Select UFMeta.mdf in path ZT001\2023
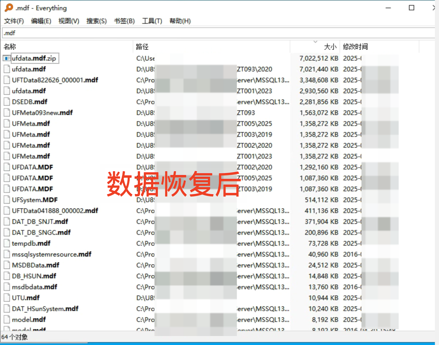This screenshot has height=345, width=439. (31, 156)
